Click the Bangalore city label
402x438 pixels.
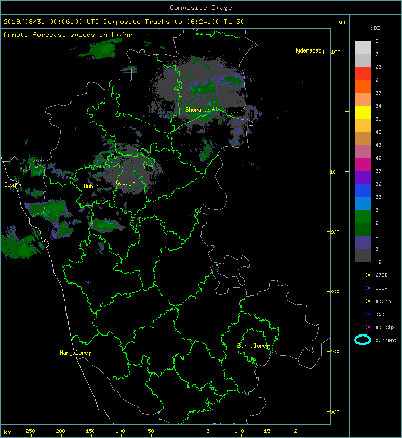tap(254, 346)
